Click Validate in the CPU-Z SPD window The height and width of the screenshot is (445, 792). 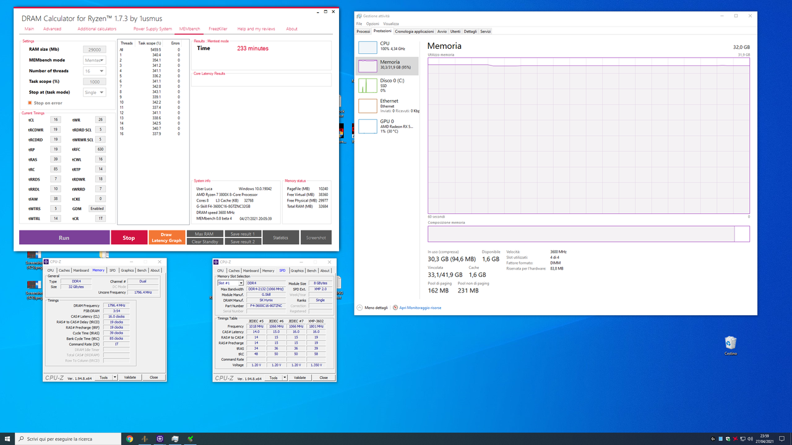click(300, 377)
